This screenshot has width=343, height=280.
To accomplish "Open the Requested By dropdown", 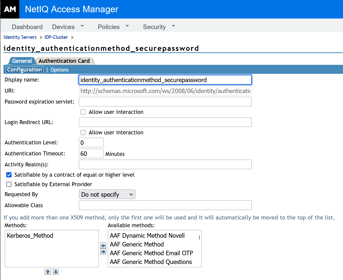I will [107, 194].
